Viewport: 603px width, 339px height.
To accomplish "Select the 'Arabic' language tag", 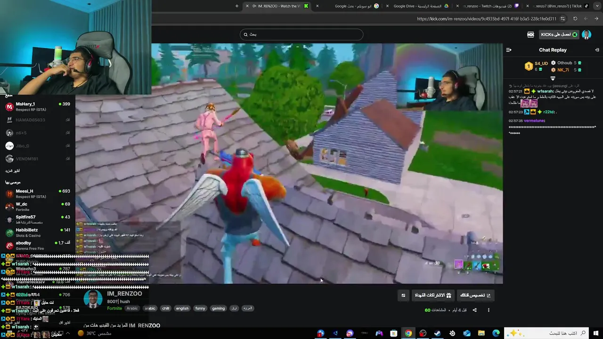I will click(132, 308).
